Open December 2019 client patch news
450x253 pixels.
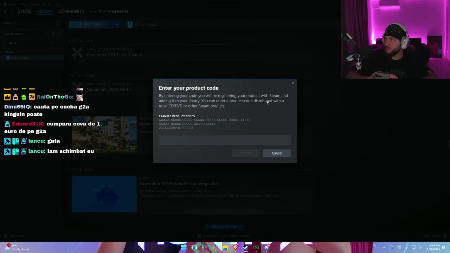tap(114, 55)
